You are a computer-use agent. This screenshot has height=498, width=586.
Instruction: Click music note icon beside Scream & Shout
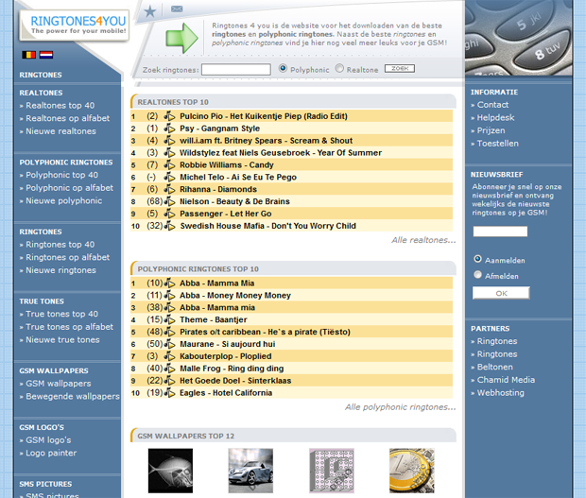tap(169, 141)
